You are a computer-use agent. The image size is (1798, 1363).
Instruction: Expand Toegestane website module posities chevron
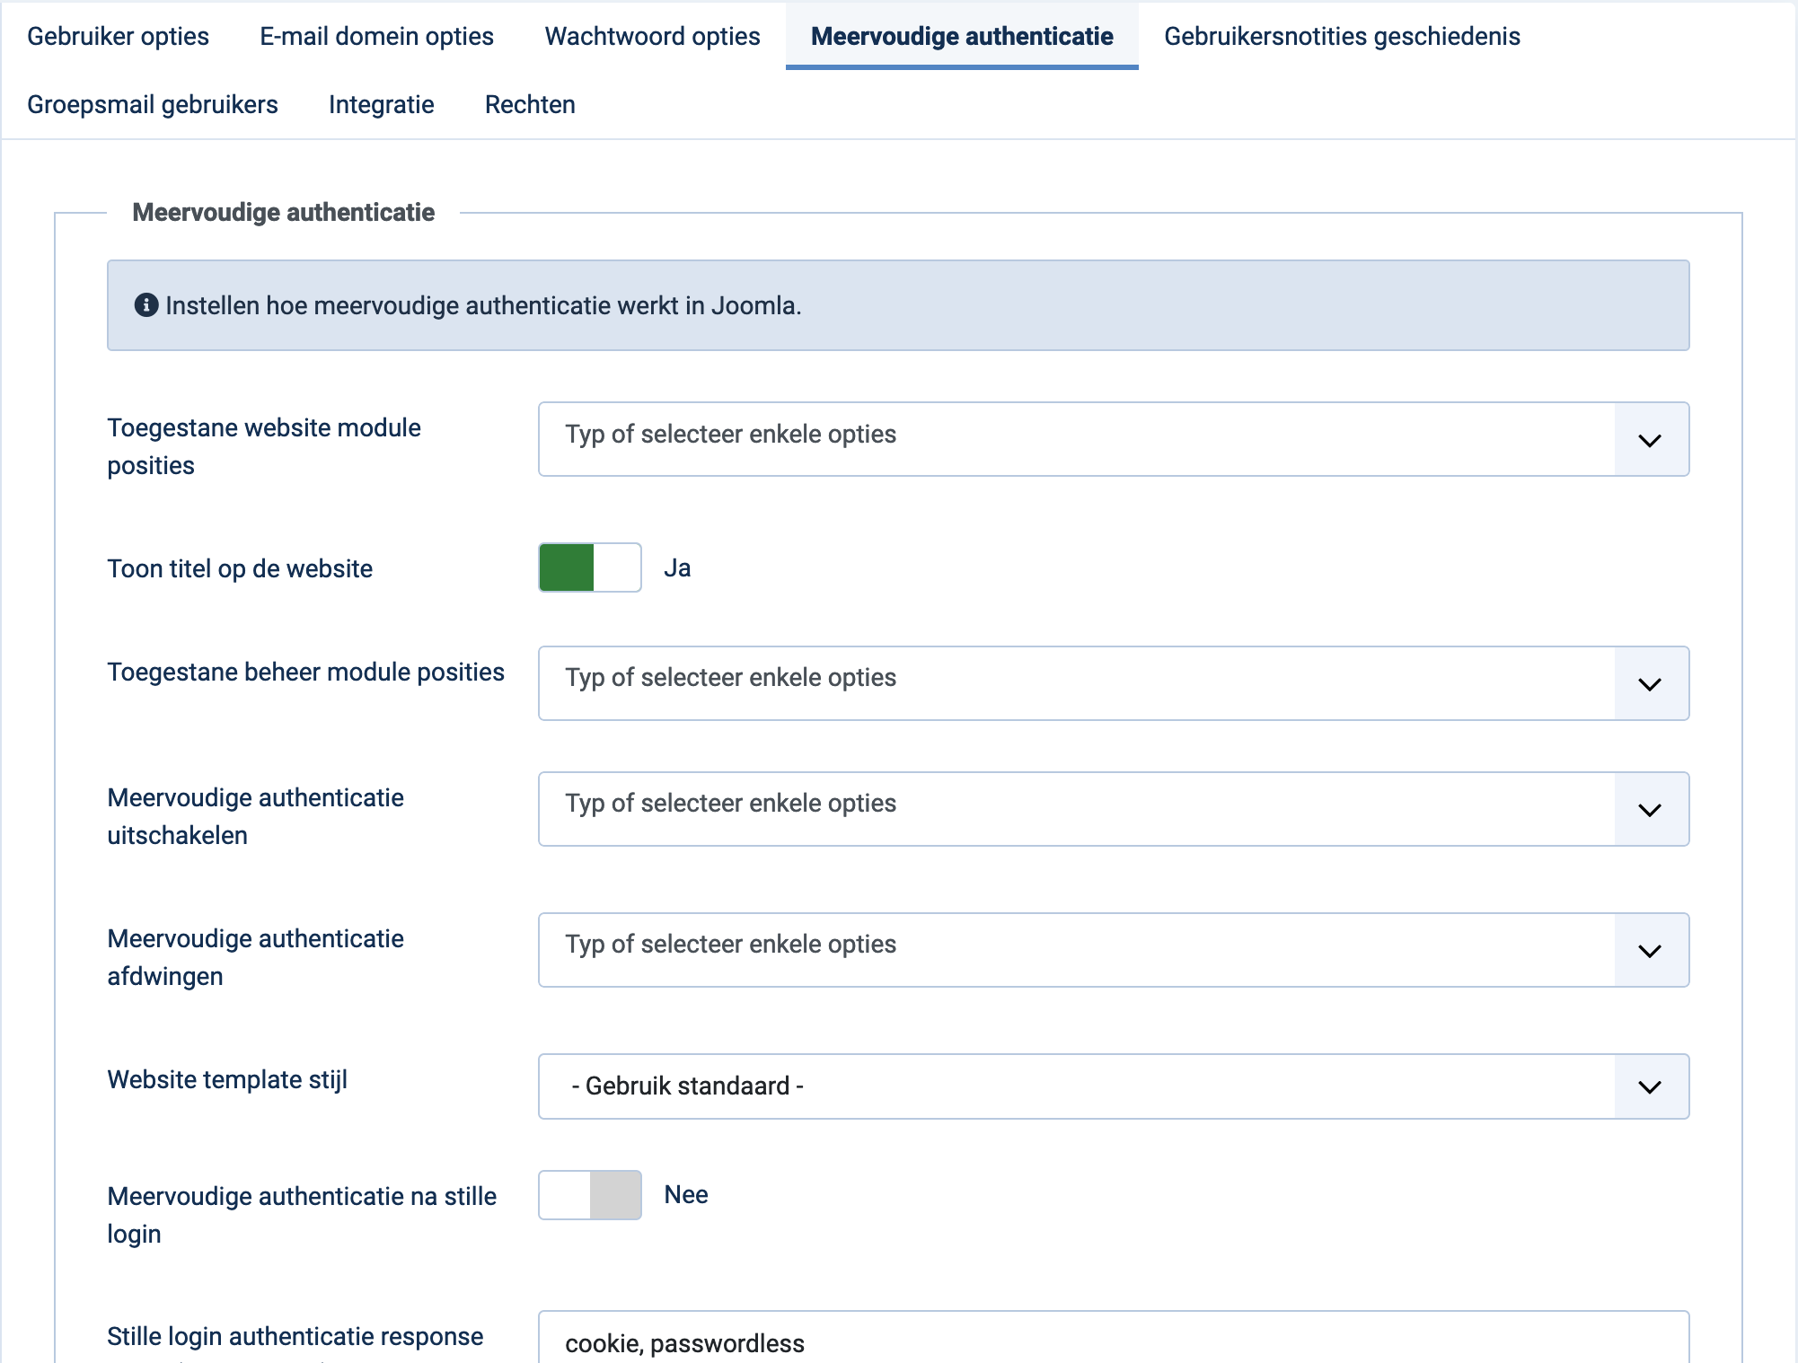[1650, 440]
